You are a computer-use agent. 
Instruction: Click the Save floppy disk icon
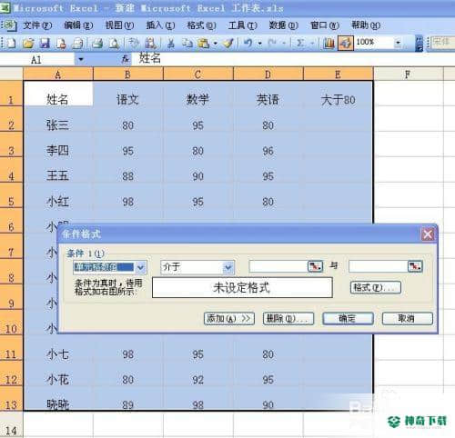(45, 44)
